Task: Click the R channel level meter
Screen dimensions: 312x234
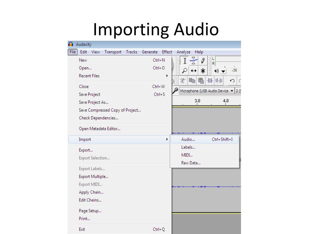Action: pyautogui.click(x=228, y=63)
